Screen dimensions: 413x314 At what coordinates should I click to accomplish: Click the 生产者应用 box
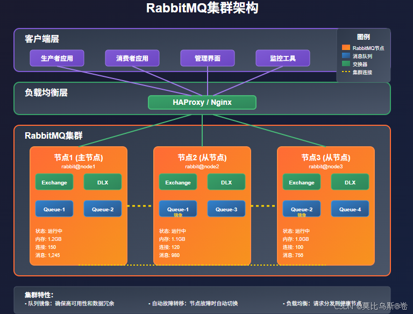click(57, 58)
